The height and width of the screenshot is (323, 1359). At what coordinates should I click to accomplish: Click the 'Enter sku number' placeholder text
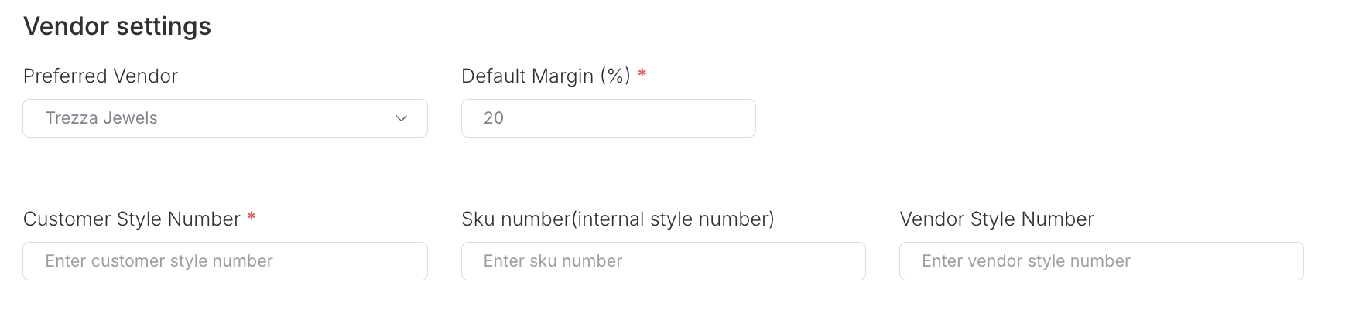553,261
